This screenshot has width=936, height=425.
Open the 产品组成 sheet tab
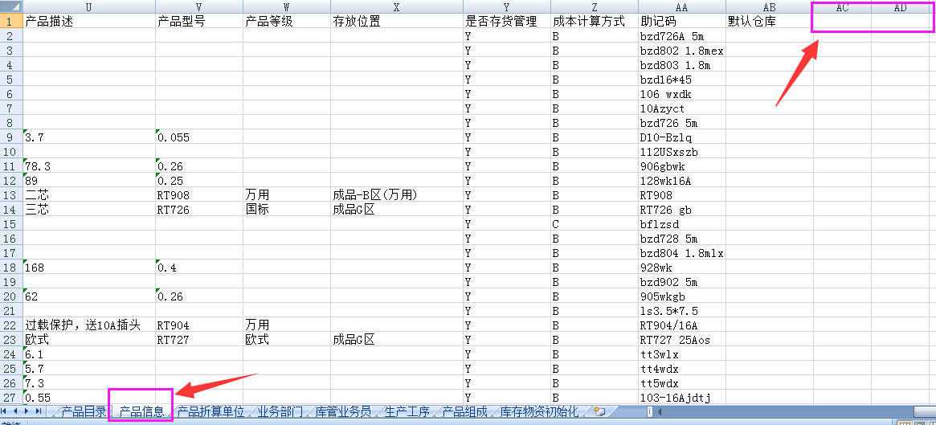coord(464,412)
